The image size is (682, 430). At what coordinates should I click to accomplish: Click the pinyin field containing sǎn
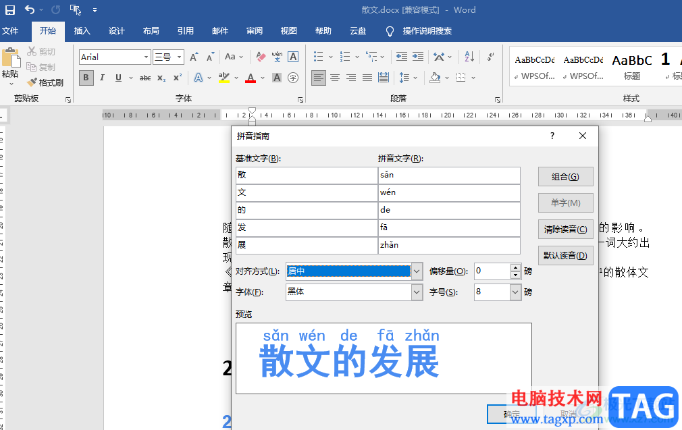tap(449, 175)
